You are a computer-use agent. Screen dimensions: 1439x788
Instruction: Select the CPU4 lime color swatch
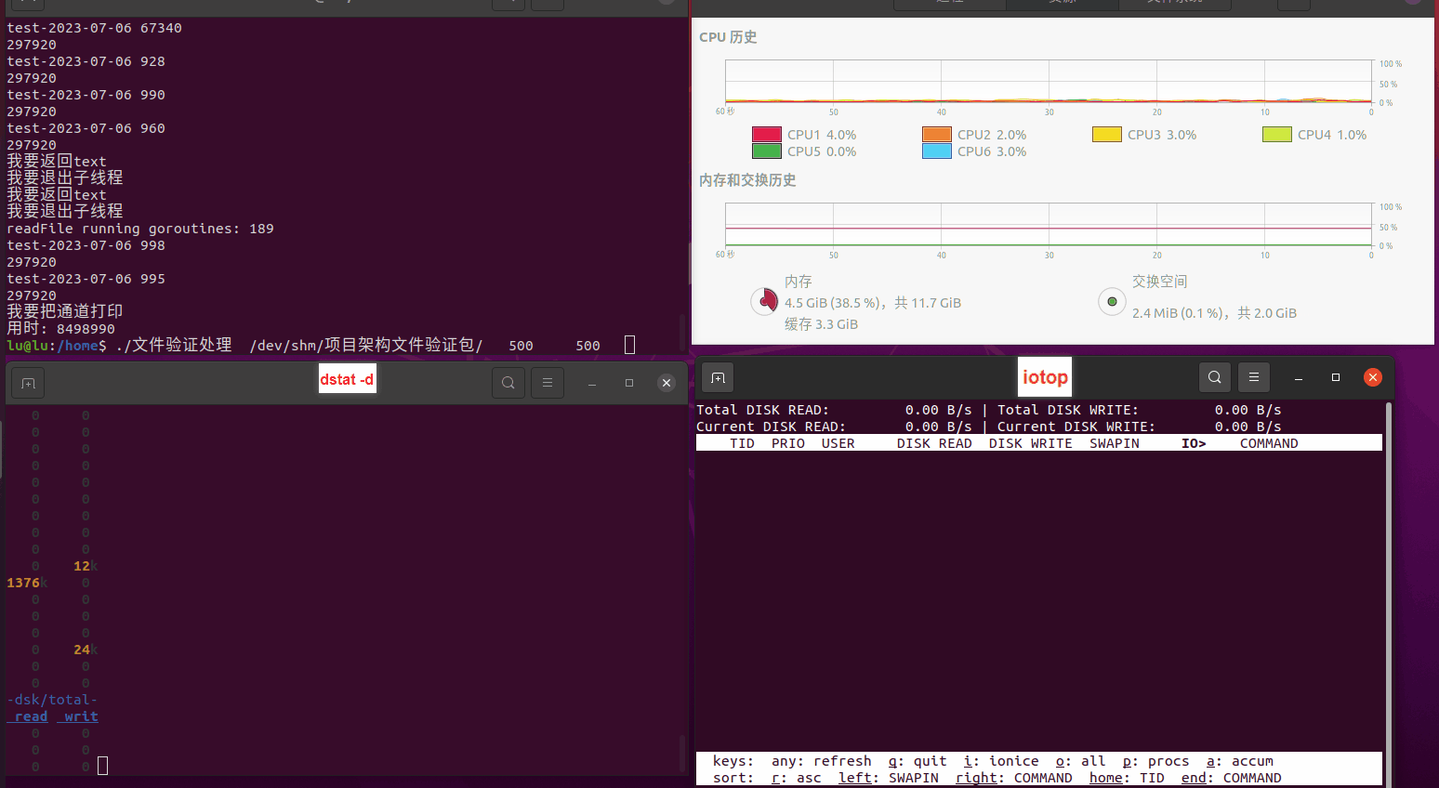1276,135
